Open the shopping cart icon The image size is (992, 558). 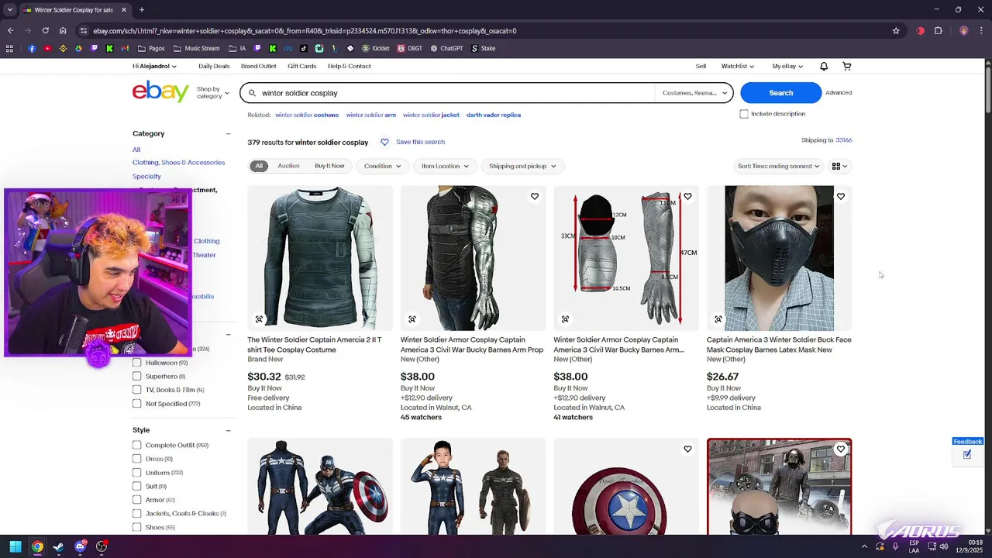click(847, 67)
